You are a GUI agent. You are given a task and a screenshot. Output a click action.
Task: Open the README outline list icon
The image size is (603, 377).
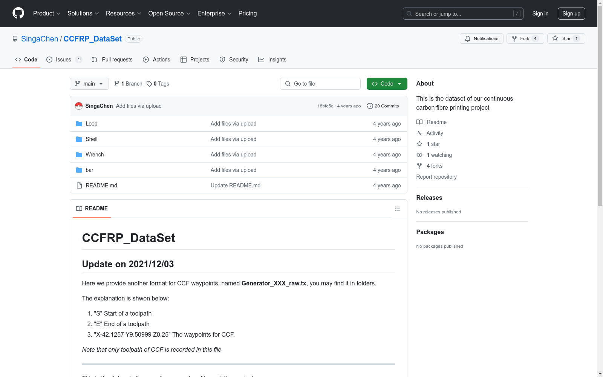(x=398, y=209)
